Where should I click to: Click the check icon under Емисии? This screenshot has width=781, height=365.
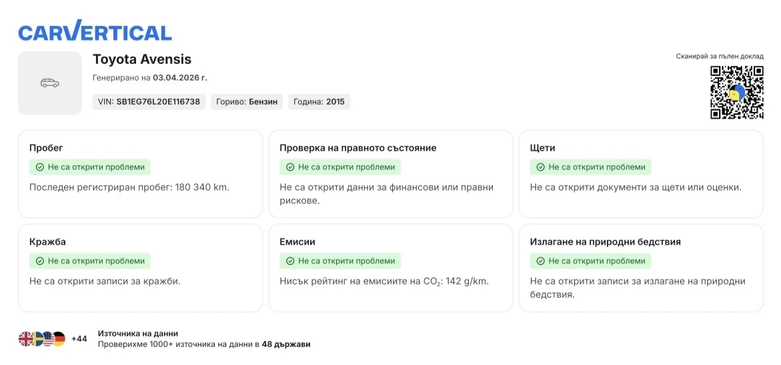pos(290,261)
